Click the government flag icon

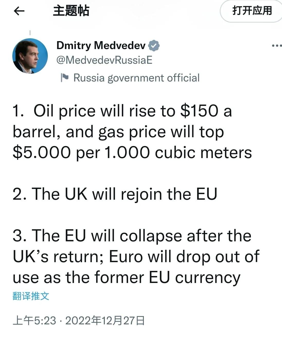pos(65,78)
